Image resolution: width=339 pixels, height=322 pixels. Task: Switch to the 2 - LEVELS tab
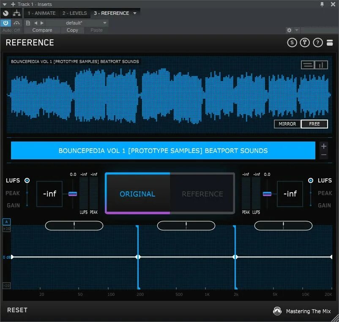click(x=75, y=13)
